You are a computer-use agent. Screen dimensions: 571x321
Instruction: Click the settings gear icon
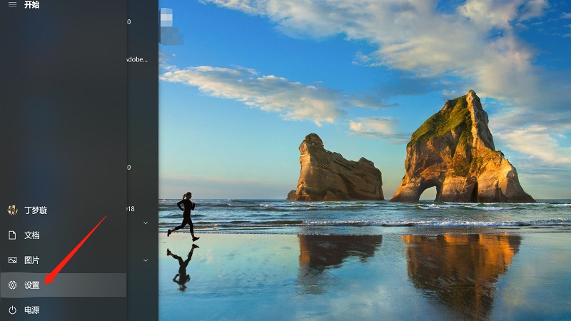[12, 285]
